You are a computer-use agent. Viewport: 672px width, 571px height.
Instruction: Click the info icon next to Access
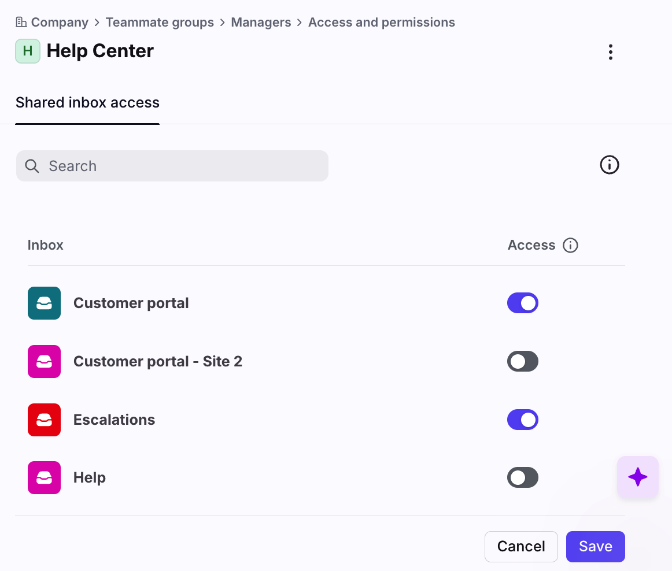pos(570,245)
